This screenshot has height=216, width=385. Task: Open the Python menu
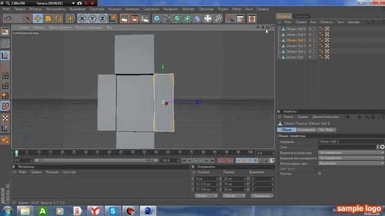pos(236,9)
